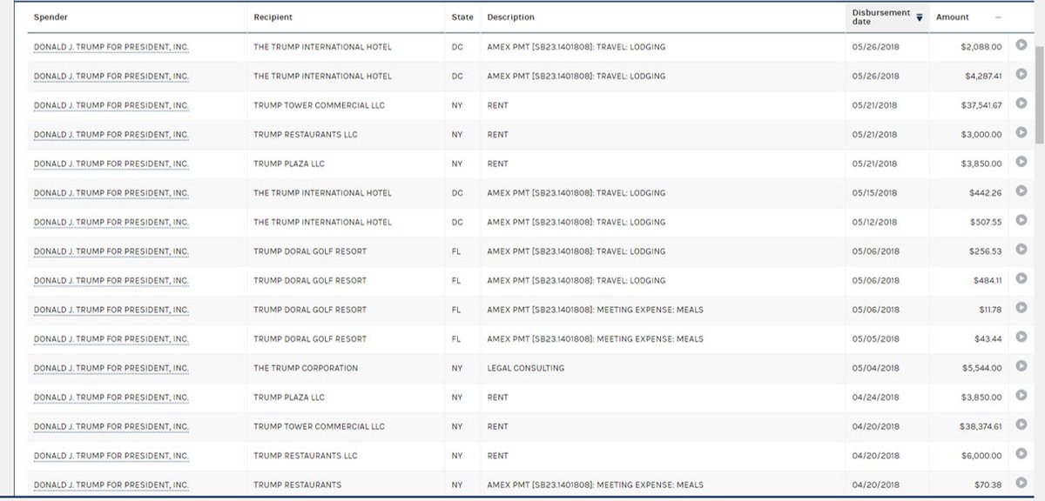Select the '$5,544.00' amount cell
This screenshot has height=501, width=1045.
coord(984,368)
